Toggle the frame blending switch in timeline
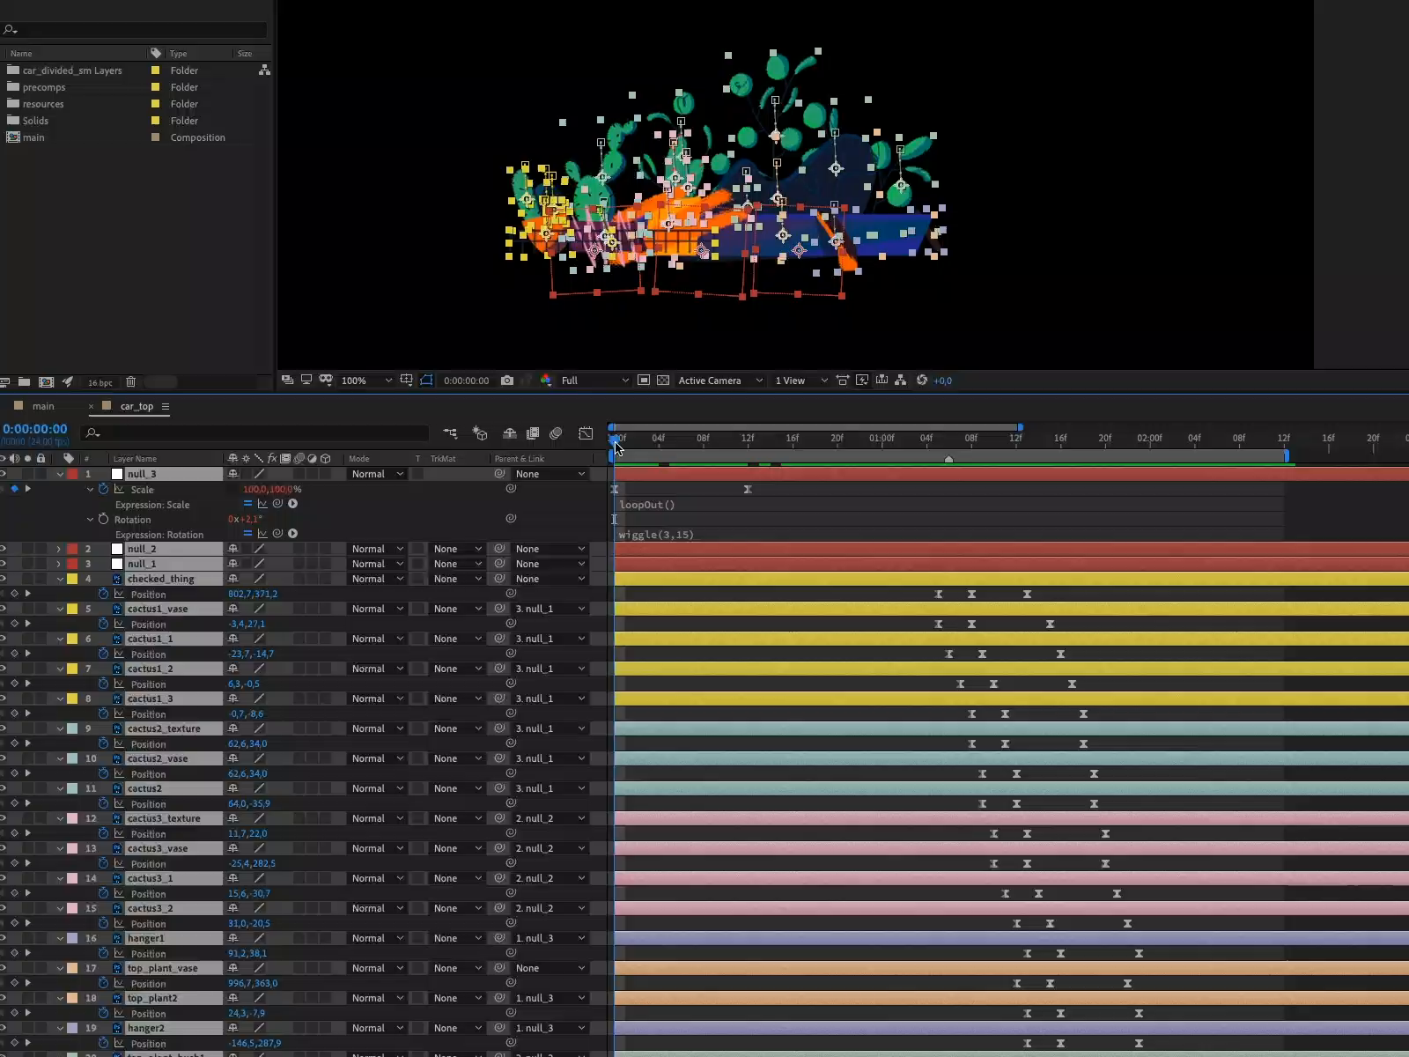 533,433
